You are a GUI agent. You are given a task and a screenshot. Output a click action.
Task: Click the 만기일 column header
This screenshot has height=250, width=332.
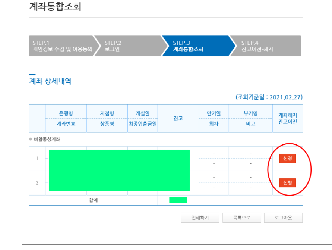[214, 113]
